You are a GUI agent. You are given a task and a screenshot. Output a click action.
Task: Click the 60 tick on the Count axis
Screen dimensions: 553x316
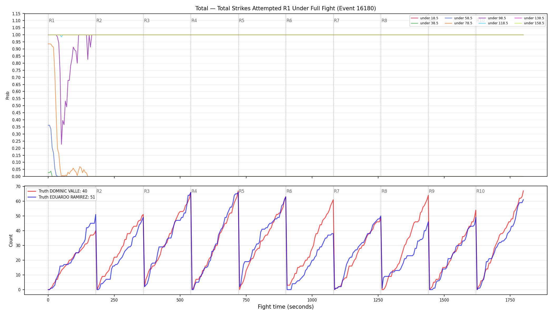click(x=18, y=201)
